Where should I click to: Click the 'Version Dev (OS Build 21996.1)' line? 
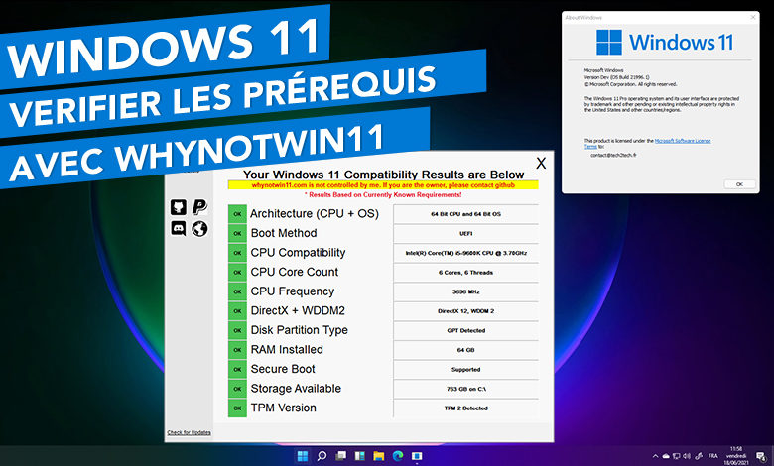pos(616,77)
